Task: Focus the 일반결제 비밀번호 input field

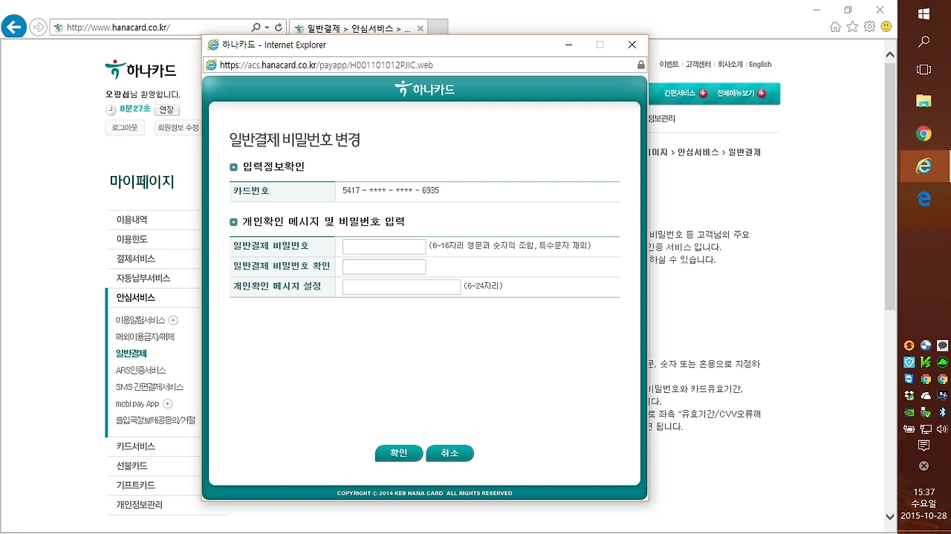Action: click(384, 247)
